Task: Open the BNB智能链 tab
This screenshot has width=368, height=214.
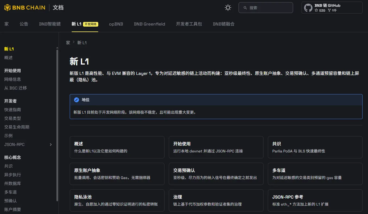Action: (x=50, y=24)
